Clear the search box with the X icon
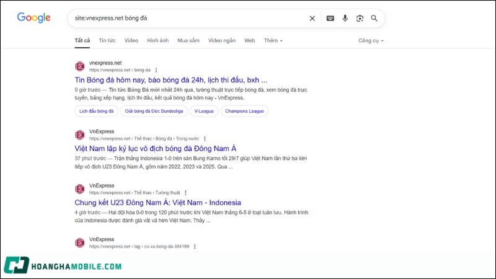This screenshot has height=279, width=496. point(312,19)
